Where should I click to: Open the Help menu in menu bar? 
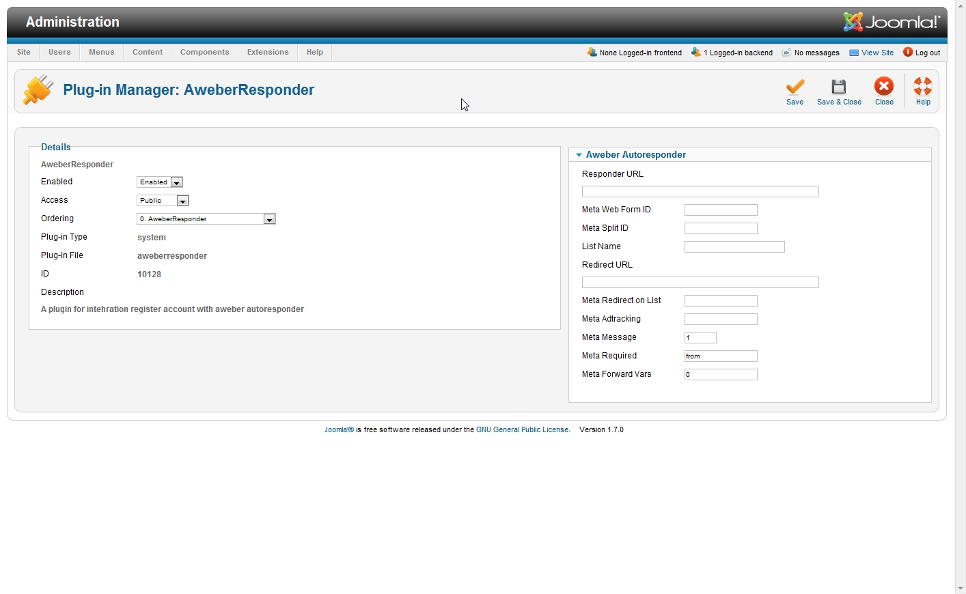315,52
